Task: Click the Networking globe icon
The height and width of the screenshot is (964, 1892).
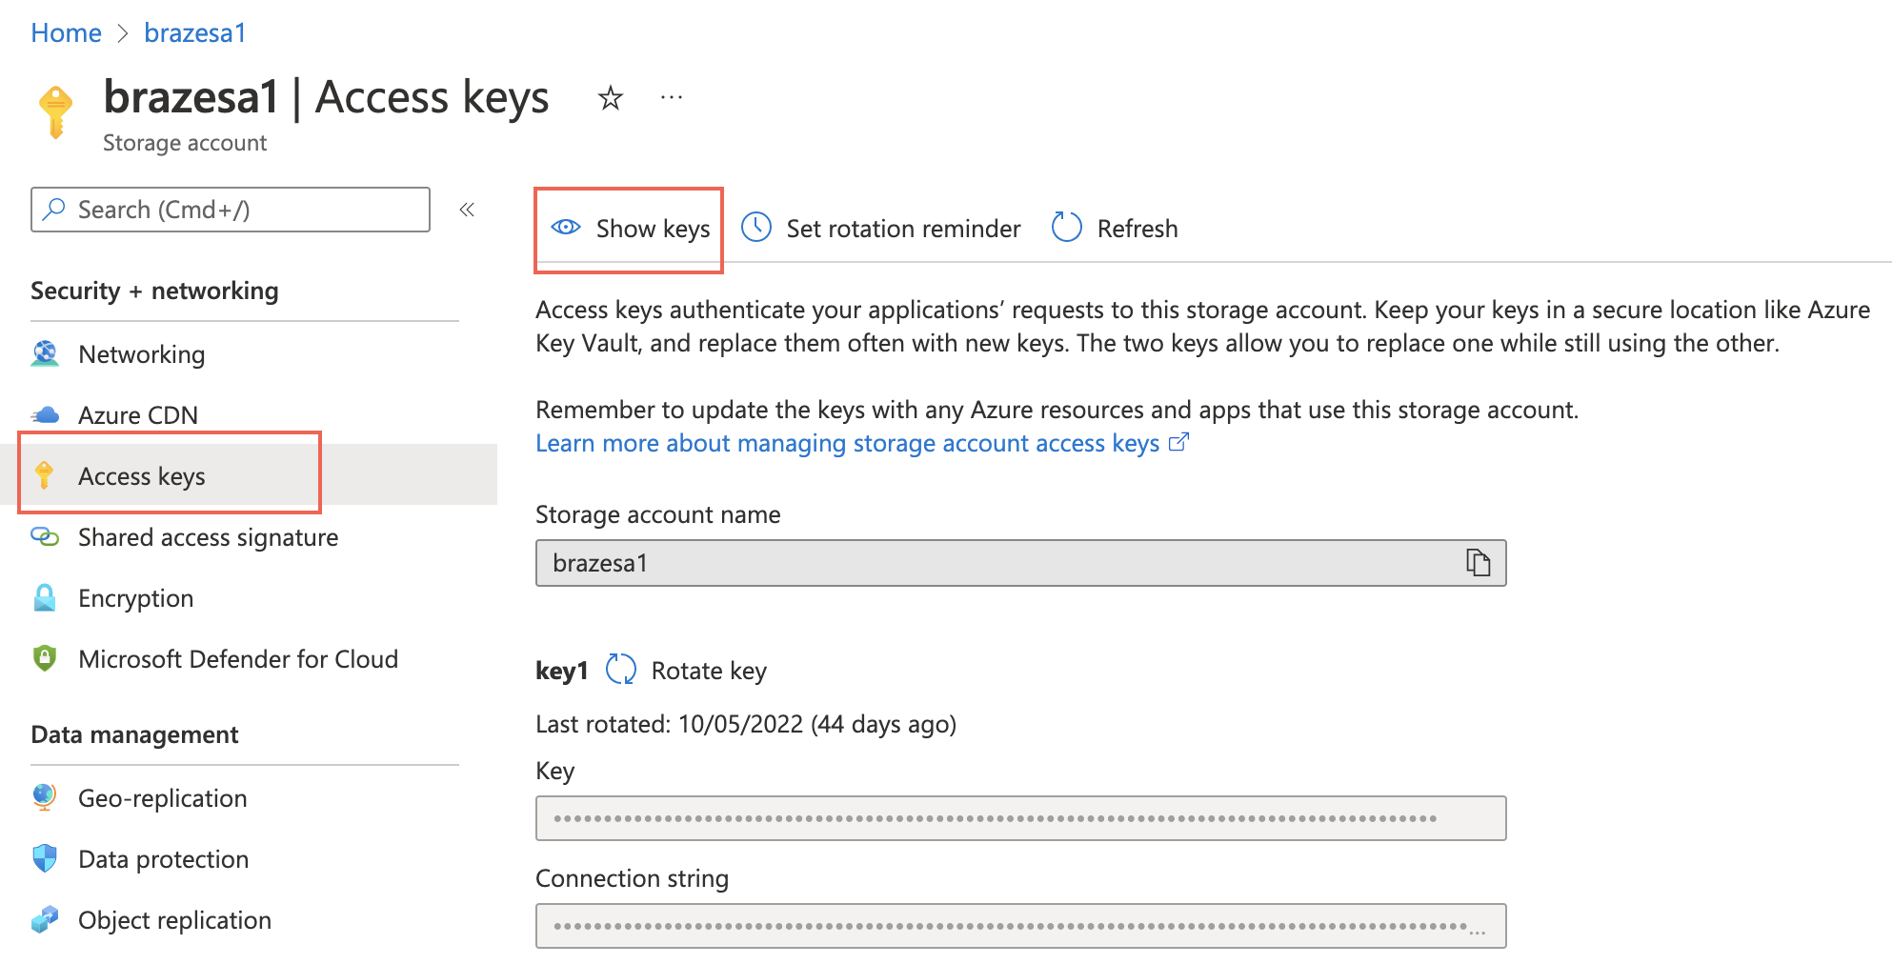Action: click(45, 353)
